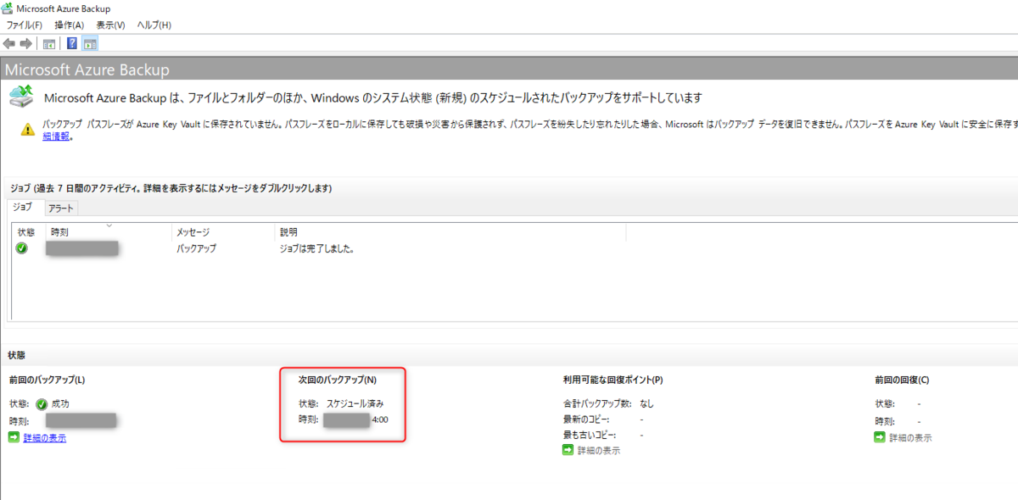Select the バックアップ message in the job row
The width and height of the screenshot is (1018, 500).
point(196,248)
